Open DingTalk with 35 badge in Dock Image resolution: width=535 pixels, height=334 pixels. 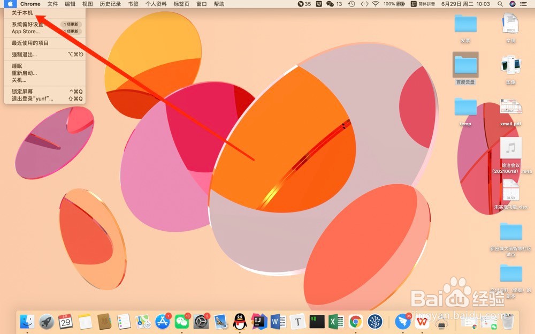click(x=403, y=321)
